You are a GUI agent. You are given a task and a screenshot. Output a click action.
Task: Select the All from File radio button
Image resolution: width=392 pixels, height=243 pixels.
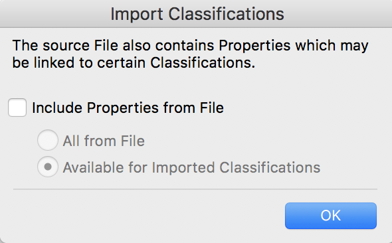(x=48, y=140)
